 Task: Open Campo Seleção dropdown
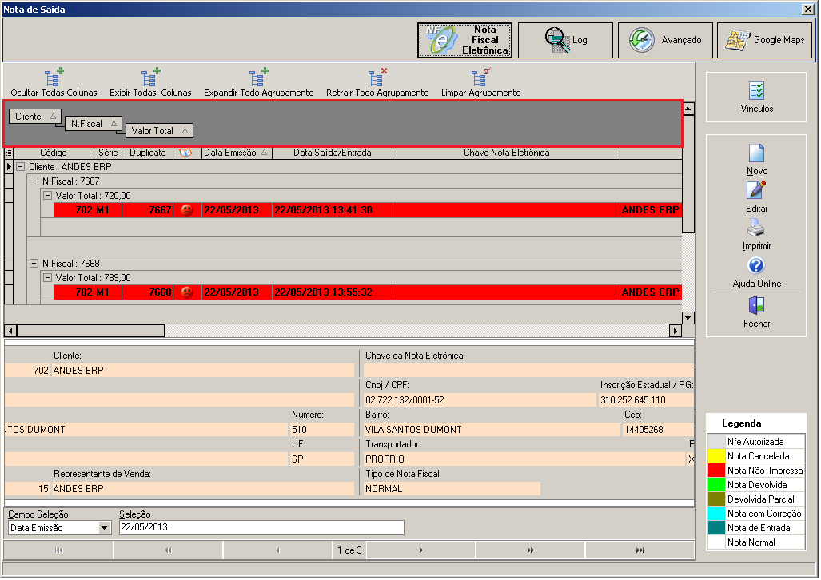point(104,527)
